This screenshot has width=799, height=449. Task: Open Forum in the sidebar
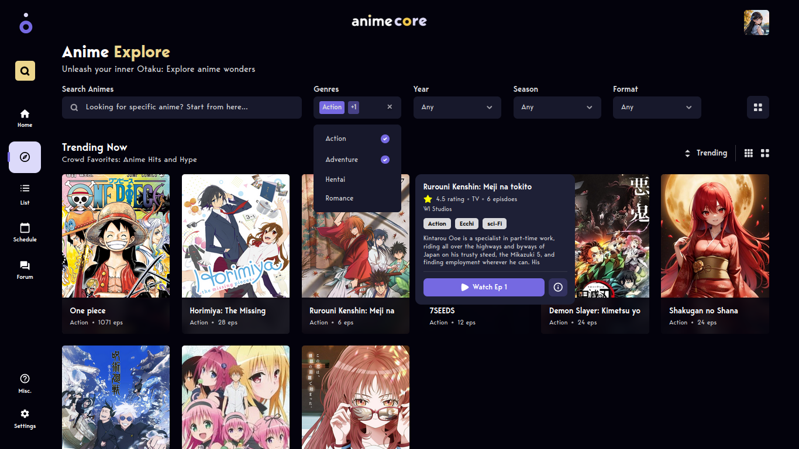[25, 270]
